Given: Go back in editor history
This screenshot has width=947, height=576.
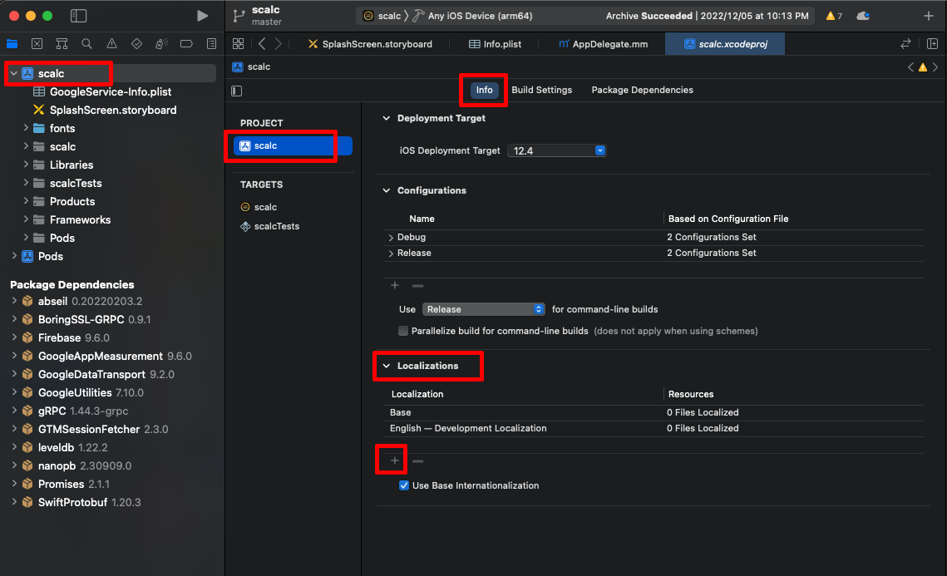Looking at the screenshot, I should tap(262, 43).
